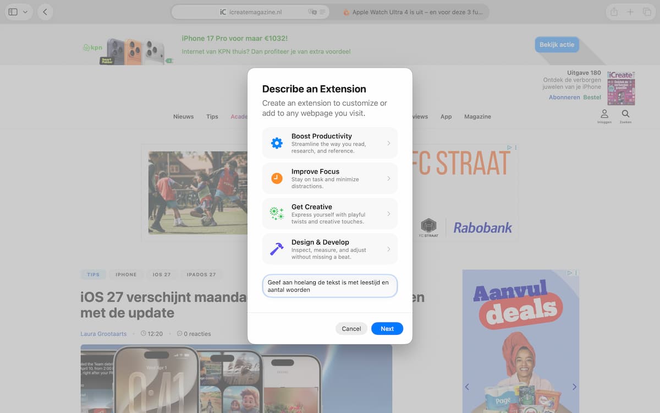This screenshot has height=413, width=660.
Task: Click the orange clock icon for Improve Focus
Action: (277, 178)
